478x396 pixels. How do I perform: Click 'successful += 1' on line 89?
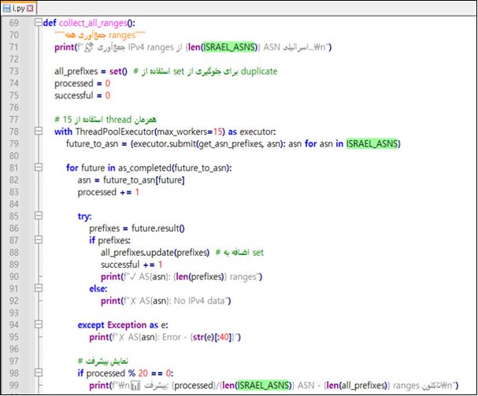click(132, 265)
